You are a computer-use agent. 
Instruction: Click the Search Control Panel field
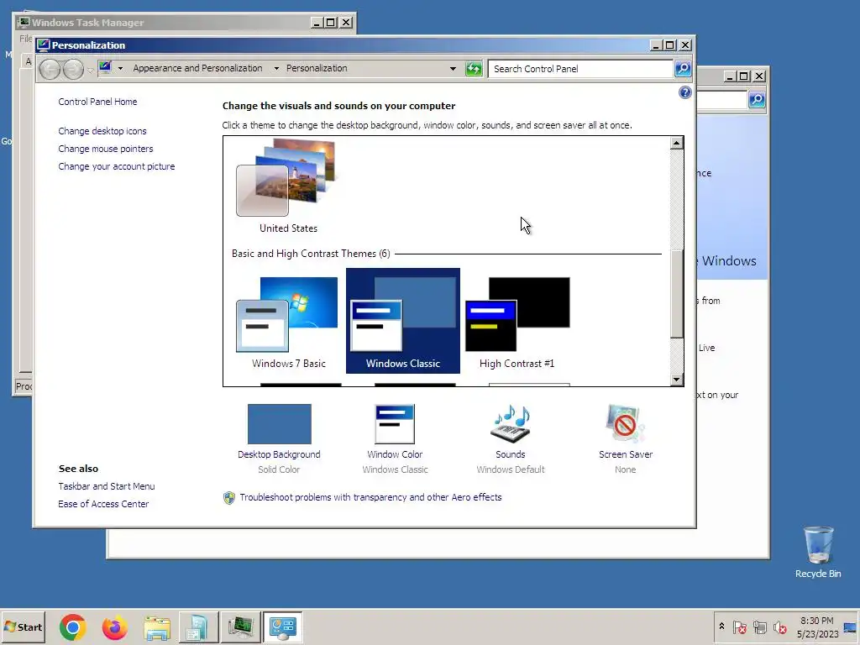click(x=580, y=69)
